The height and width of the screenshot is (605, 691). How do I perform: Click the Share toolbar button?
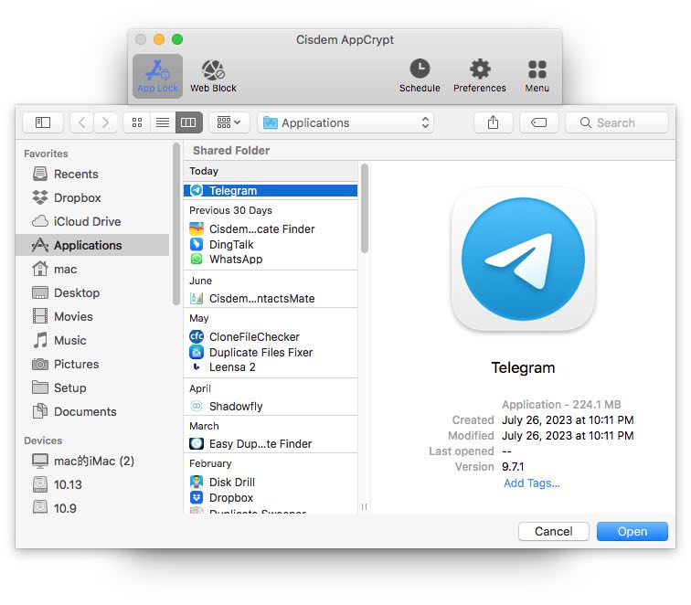(x=494, y=122)
